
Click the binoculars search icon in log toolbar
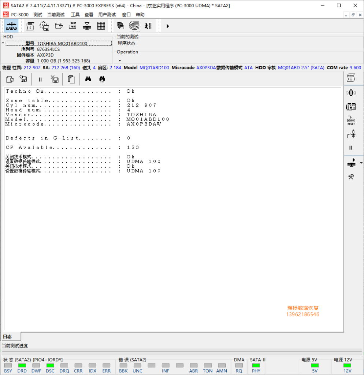[x=88, y=79]
